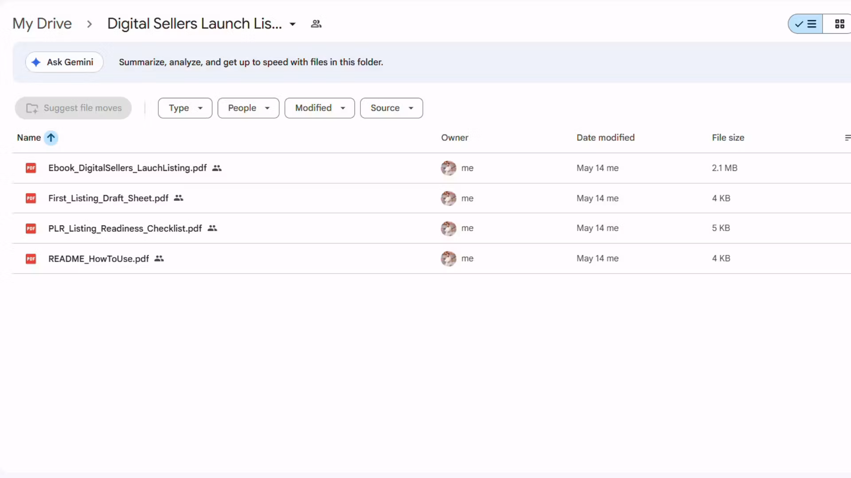Click May 14 date in README_HowToUse row
The width and height of the screenshot is (851, 478).
click(597, 258)
